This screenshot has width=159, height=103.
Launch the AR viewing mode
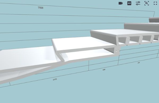(x=129, y=3)
